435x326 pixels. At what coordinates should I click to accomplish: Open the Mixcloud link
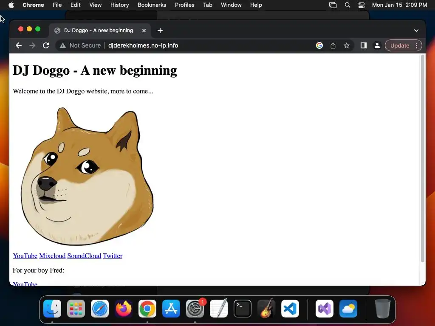click(x=52, y=256)
